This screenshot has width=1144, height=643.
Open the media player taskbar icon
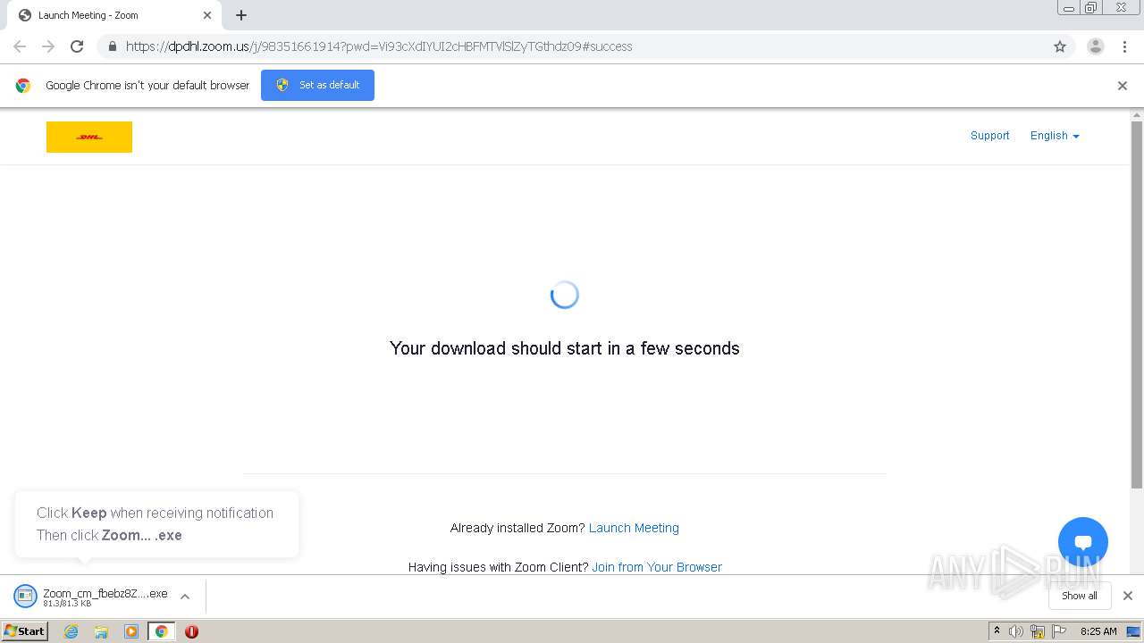(x=131, y=631)
